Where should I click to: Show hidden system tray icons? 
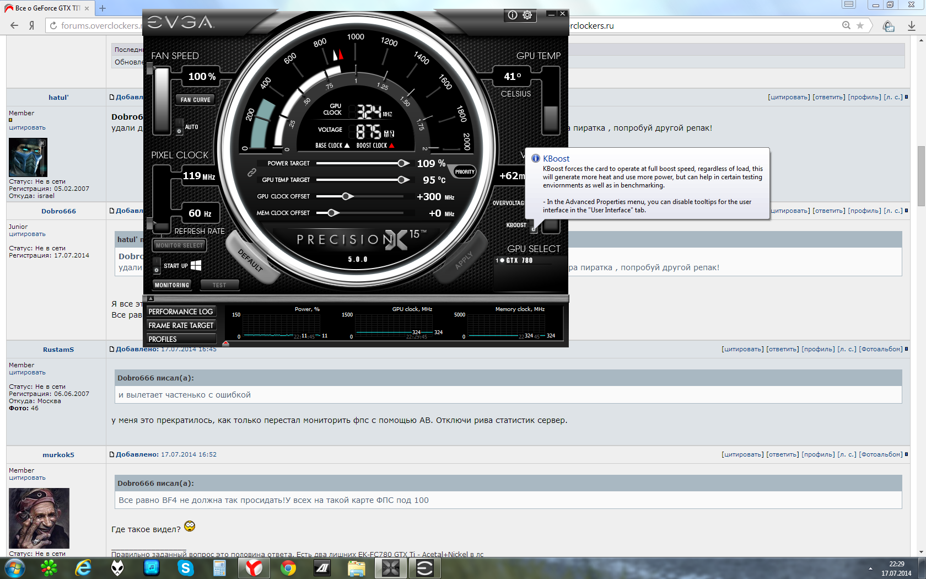[x=870, y=568]
